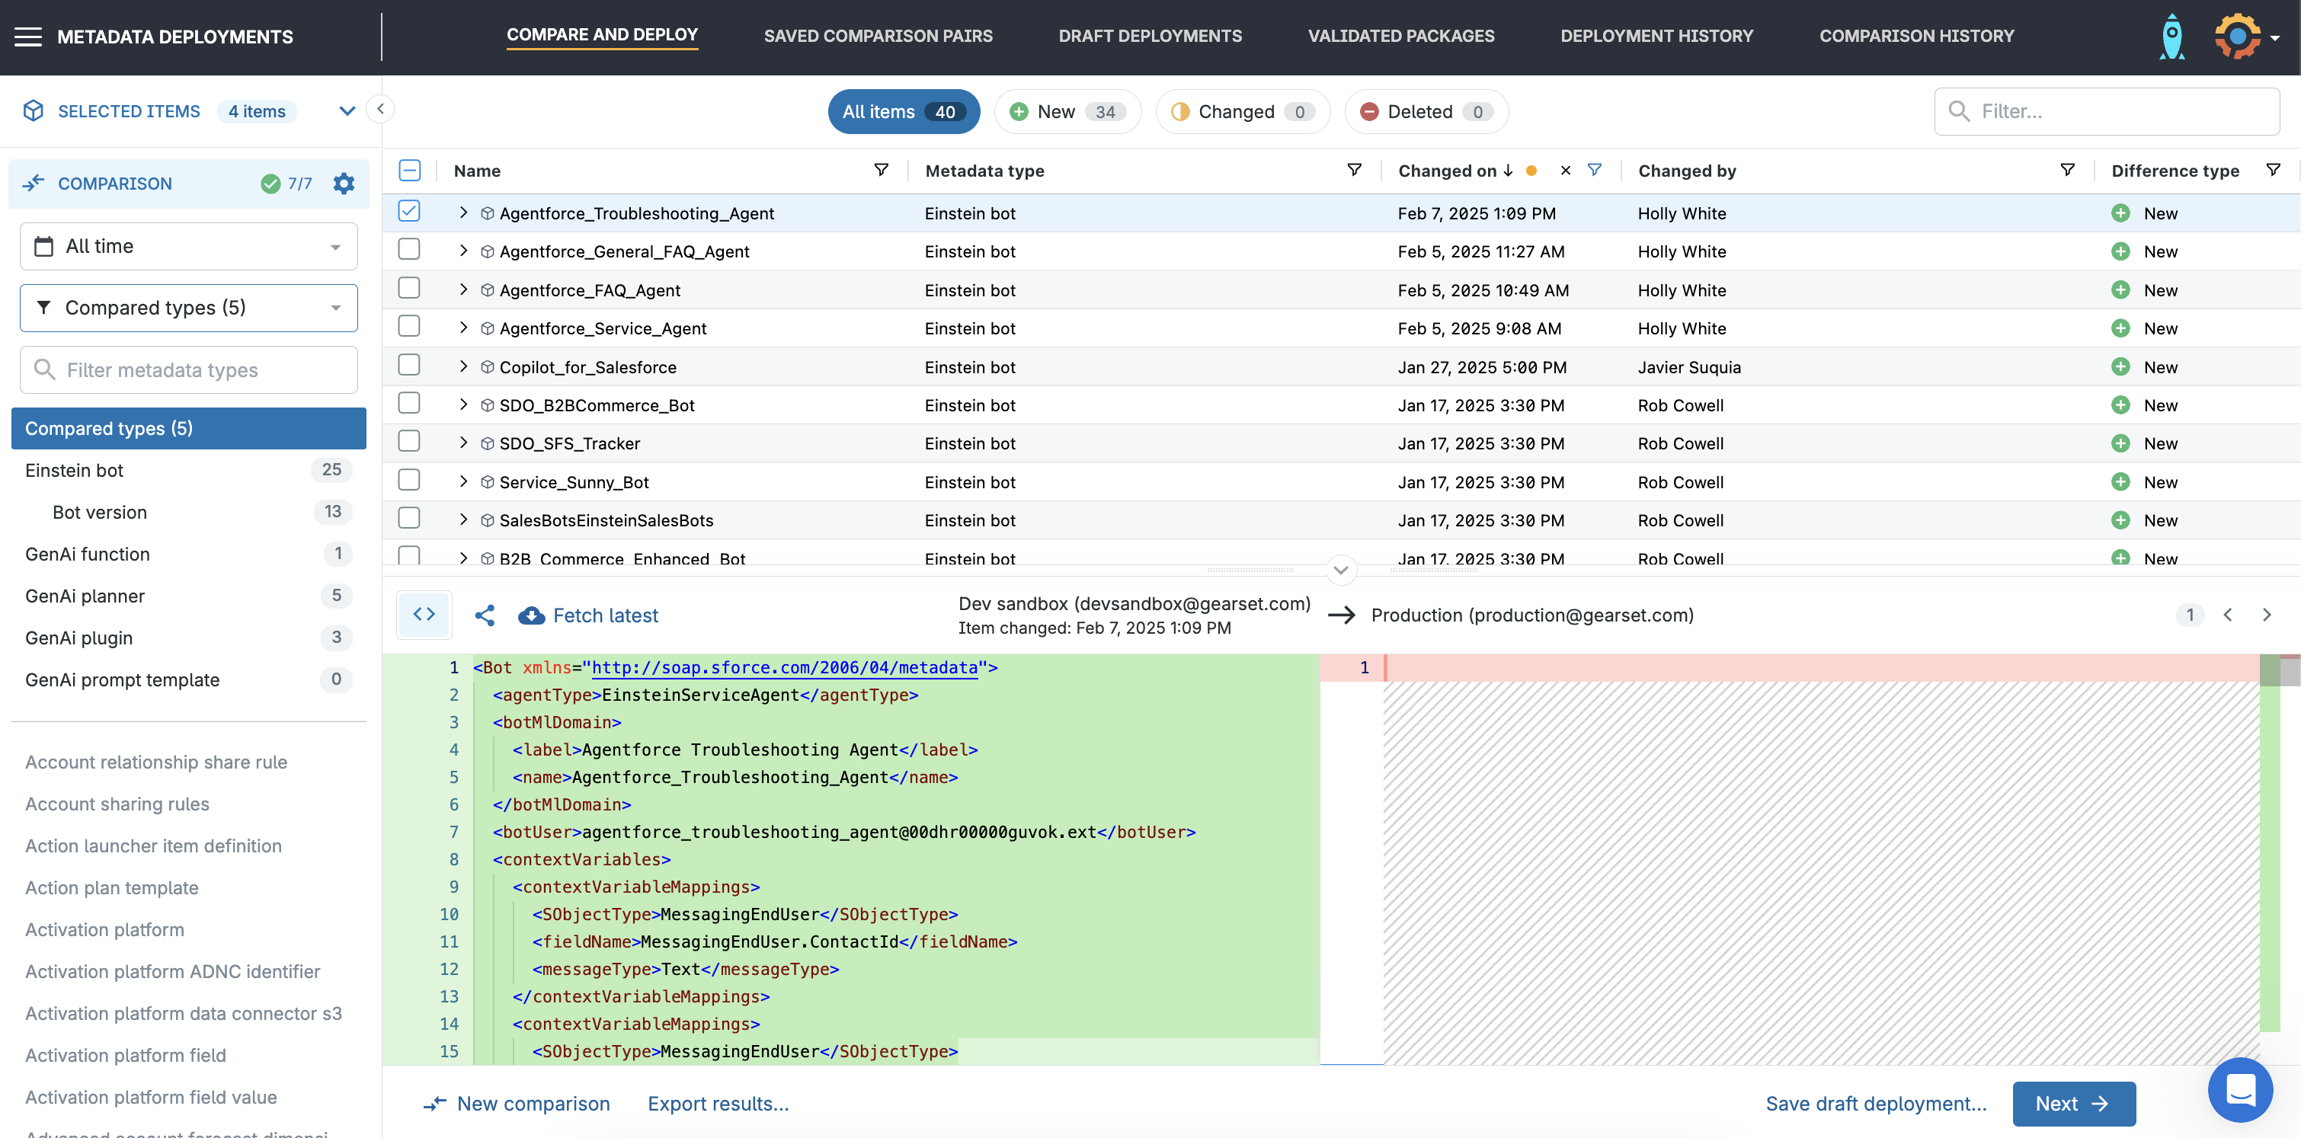This screenshot has height=1138, width=2301.
Task: Open the All time date dropdown
Action: [188, 247]
